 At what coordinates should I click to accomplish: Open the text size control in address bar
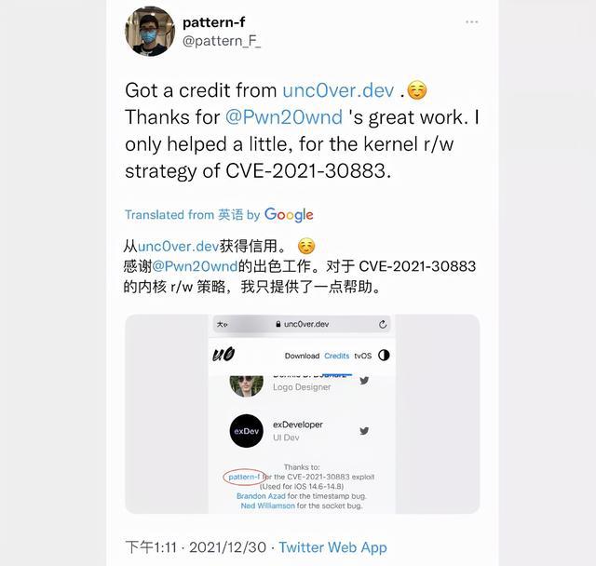[222, 324]
